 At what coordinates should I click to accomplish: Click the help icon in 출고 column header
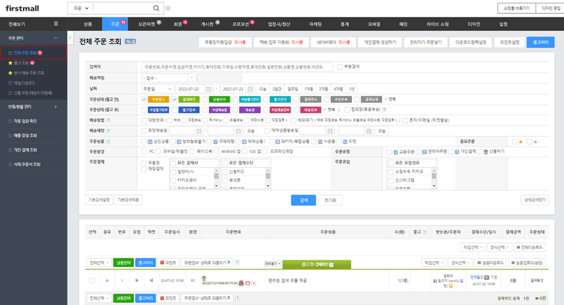tap(425, 232)
